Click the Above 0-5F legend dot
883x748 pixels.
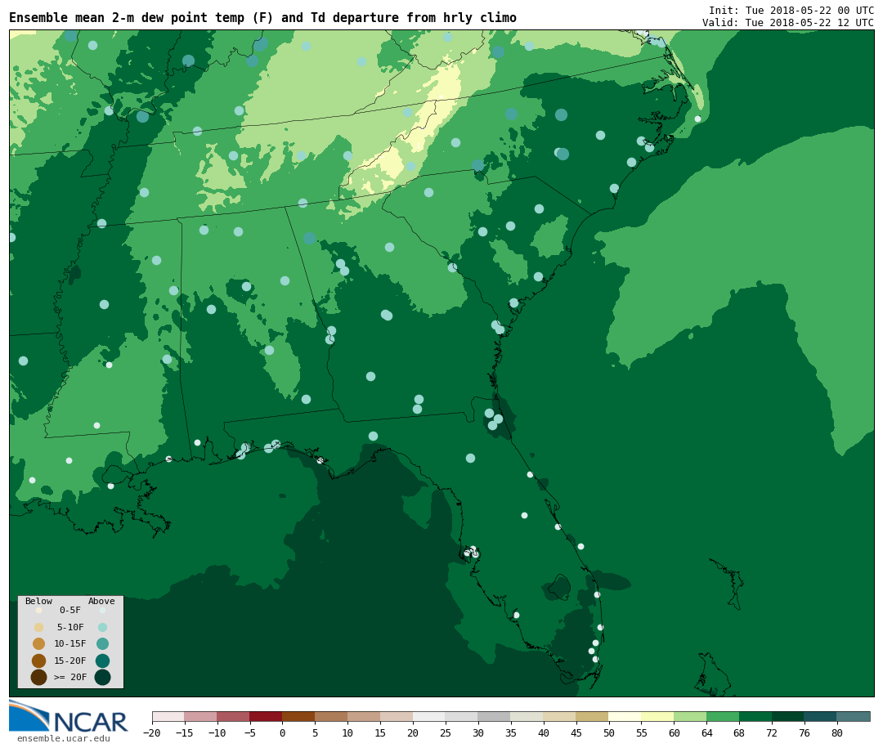tap(102, 610)
